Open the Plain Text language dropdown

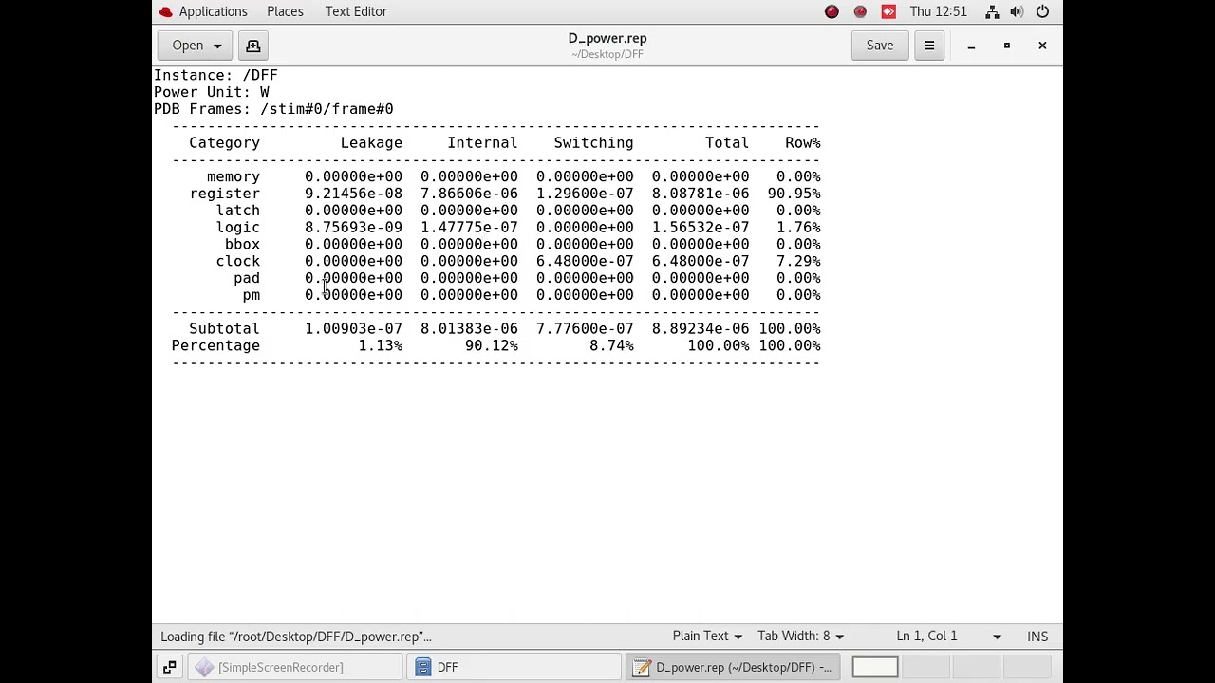pos(707,637)
